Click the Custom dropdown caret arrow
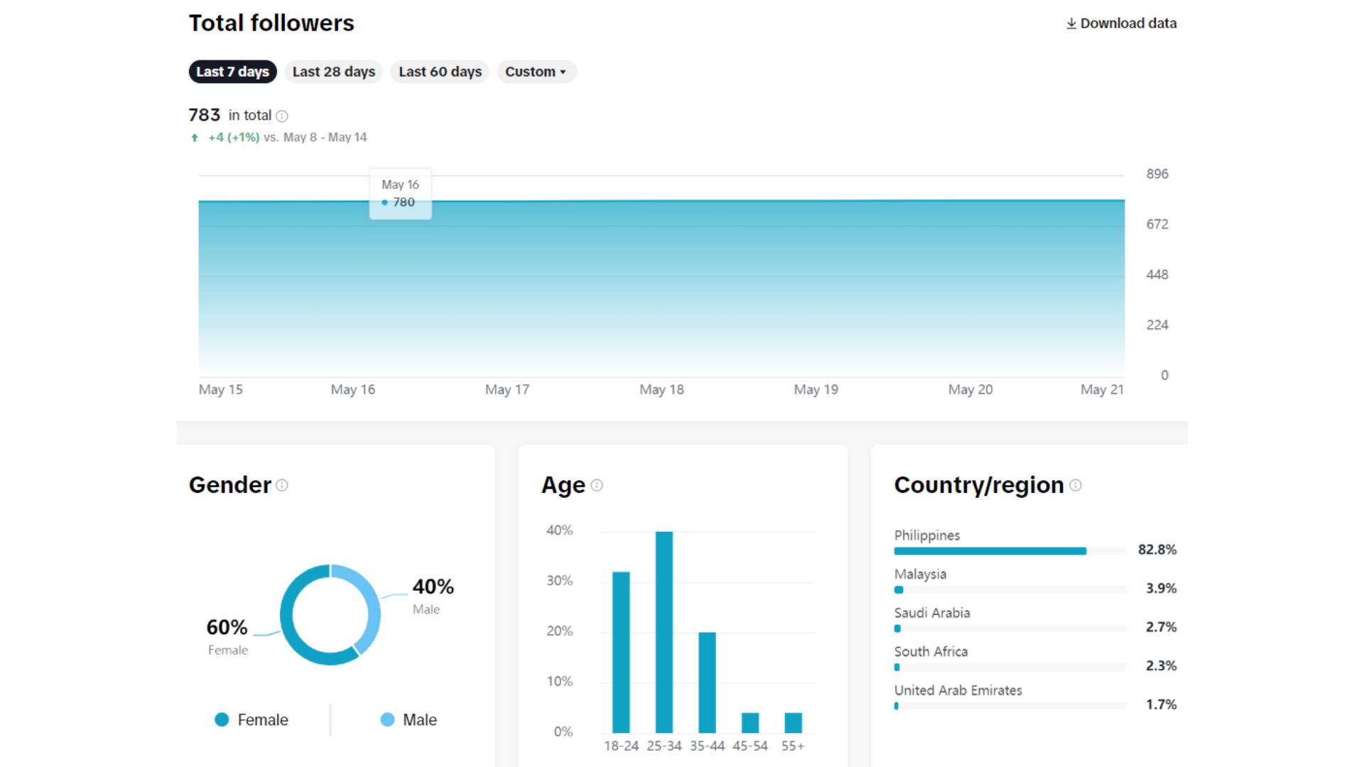The image size is (1364, 767). tap(563, 72)
